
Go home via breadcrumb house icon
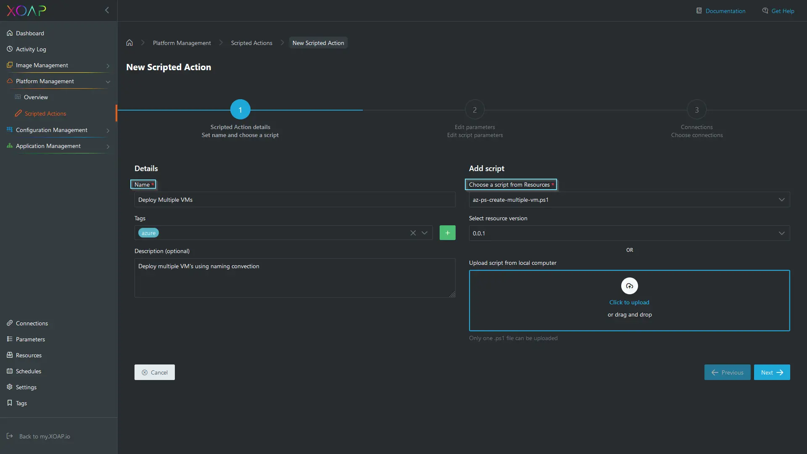tap(129, 42)
